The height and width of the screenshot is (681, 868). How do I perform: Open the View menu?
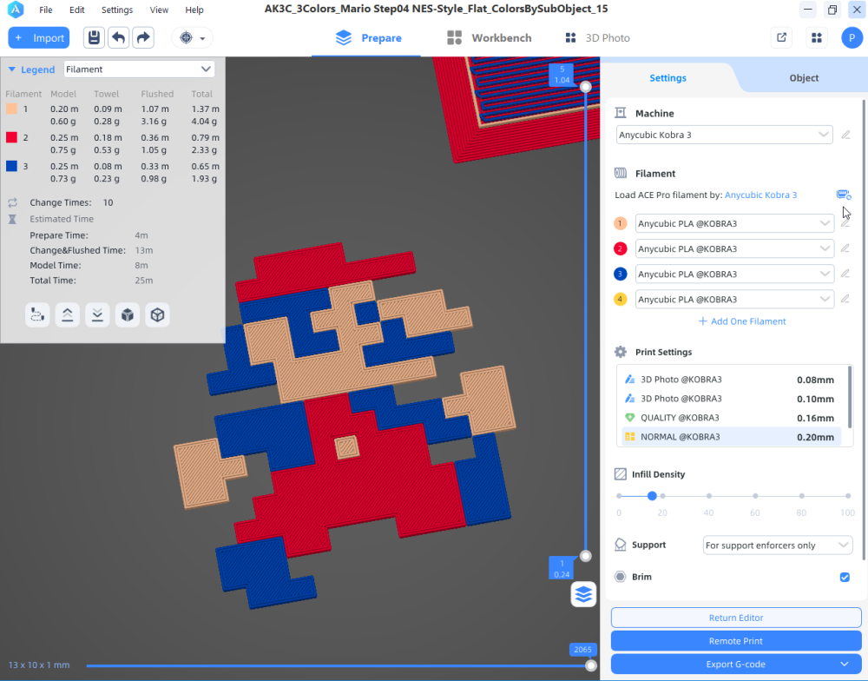[159, 10]
